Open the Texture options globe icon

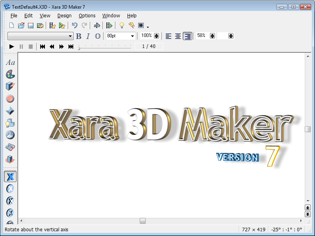(10, 135)
